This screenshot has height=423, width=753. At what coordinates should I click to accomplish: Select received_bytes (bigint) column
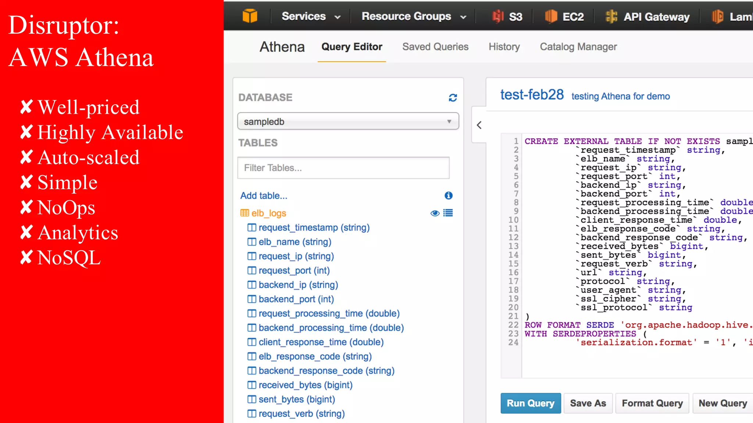point(306,385)
